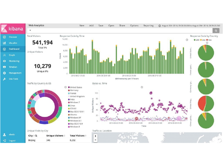Screen dimensions: 223x168
Task: Click Share in the top menu
Action: point(122,25)
